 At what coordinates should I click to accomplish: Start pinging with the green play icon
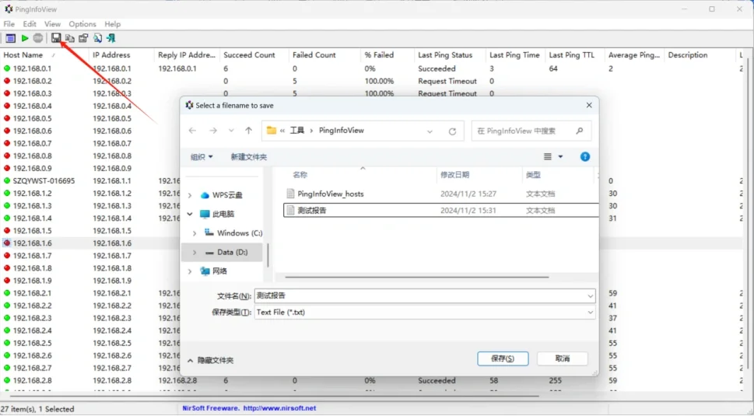coord(25,38)
